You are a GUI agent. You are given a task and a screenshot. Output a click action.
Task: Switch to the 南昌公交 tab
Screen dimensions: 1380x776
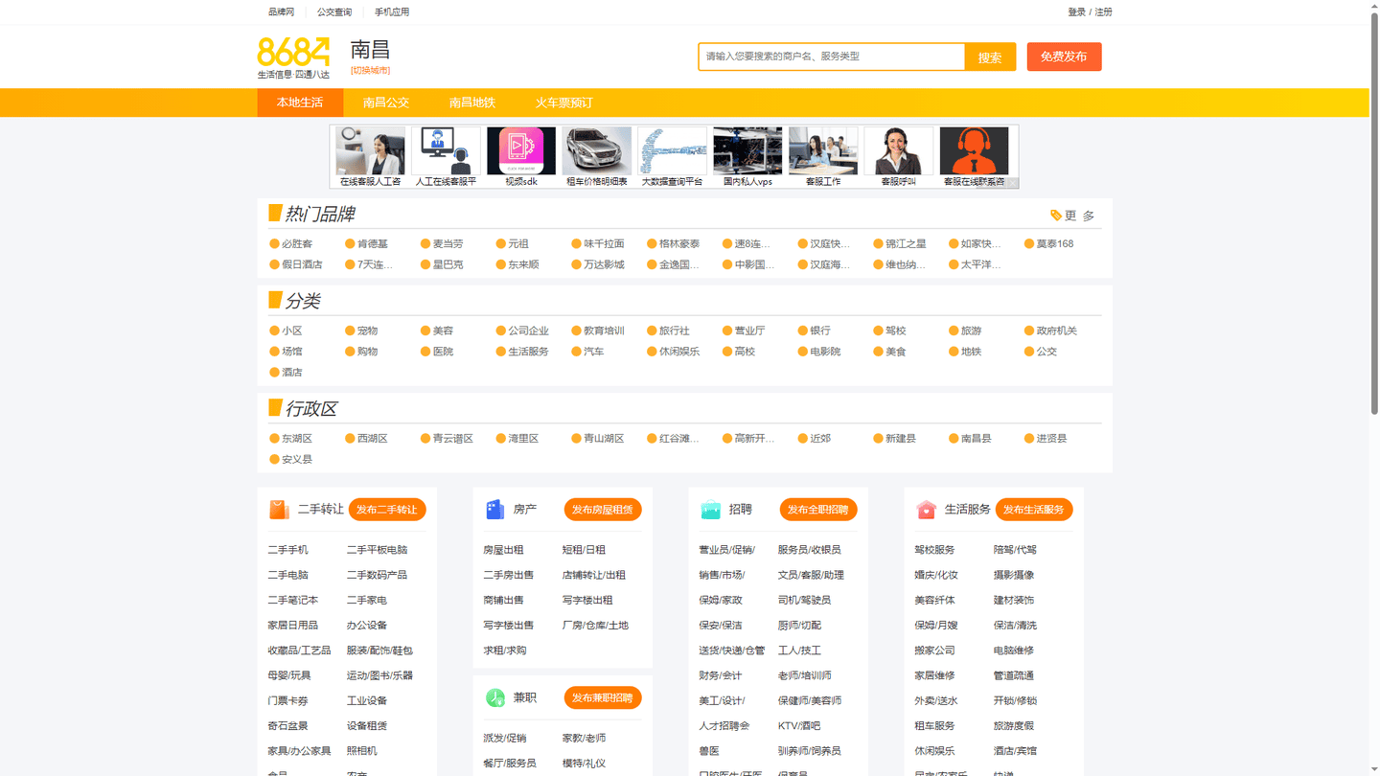tap(386, 103)
